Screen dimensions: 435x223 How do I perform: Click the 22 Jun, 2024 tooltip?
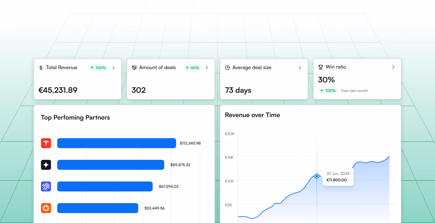338,177
